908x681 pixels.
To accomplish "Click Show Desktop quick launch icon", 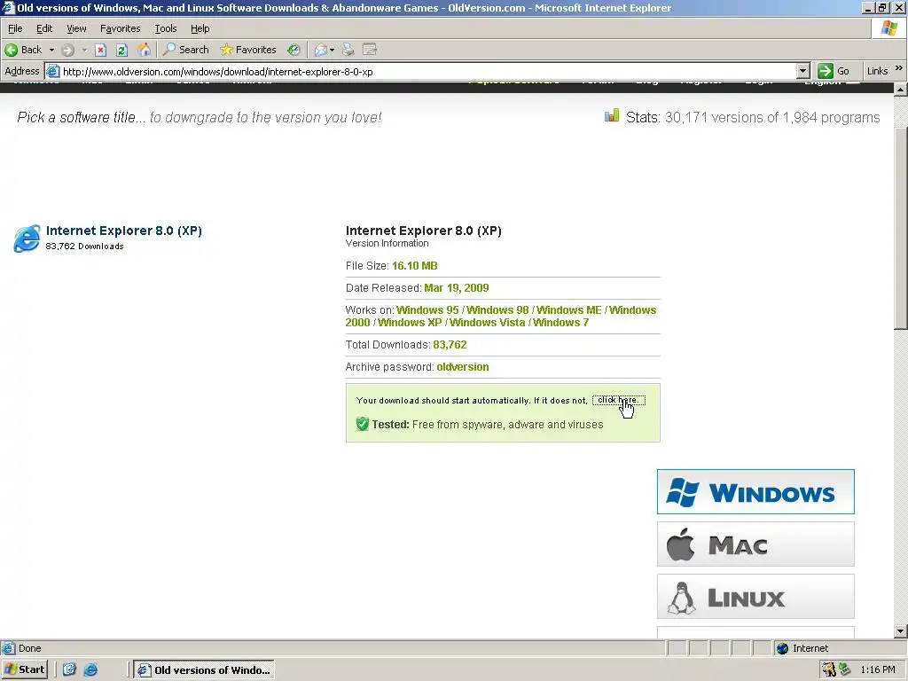I will click(69, 670).
